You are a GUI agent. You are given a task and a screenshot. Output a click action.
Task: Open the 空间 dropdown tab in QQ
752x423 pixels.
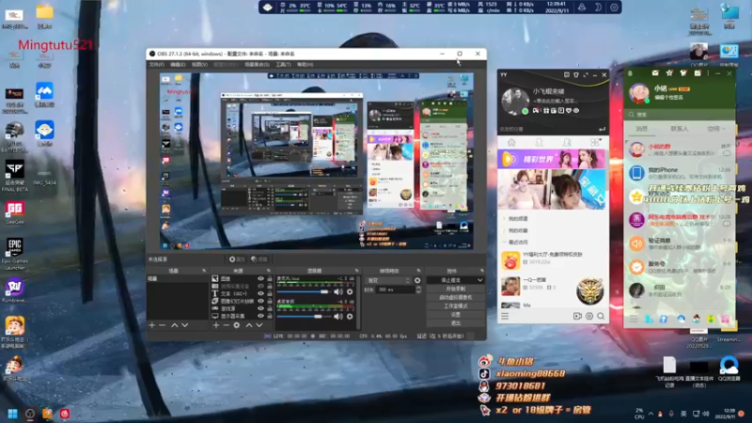716,129
